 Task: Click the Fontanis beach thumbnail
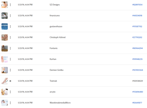tap(5, 48)
